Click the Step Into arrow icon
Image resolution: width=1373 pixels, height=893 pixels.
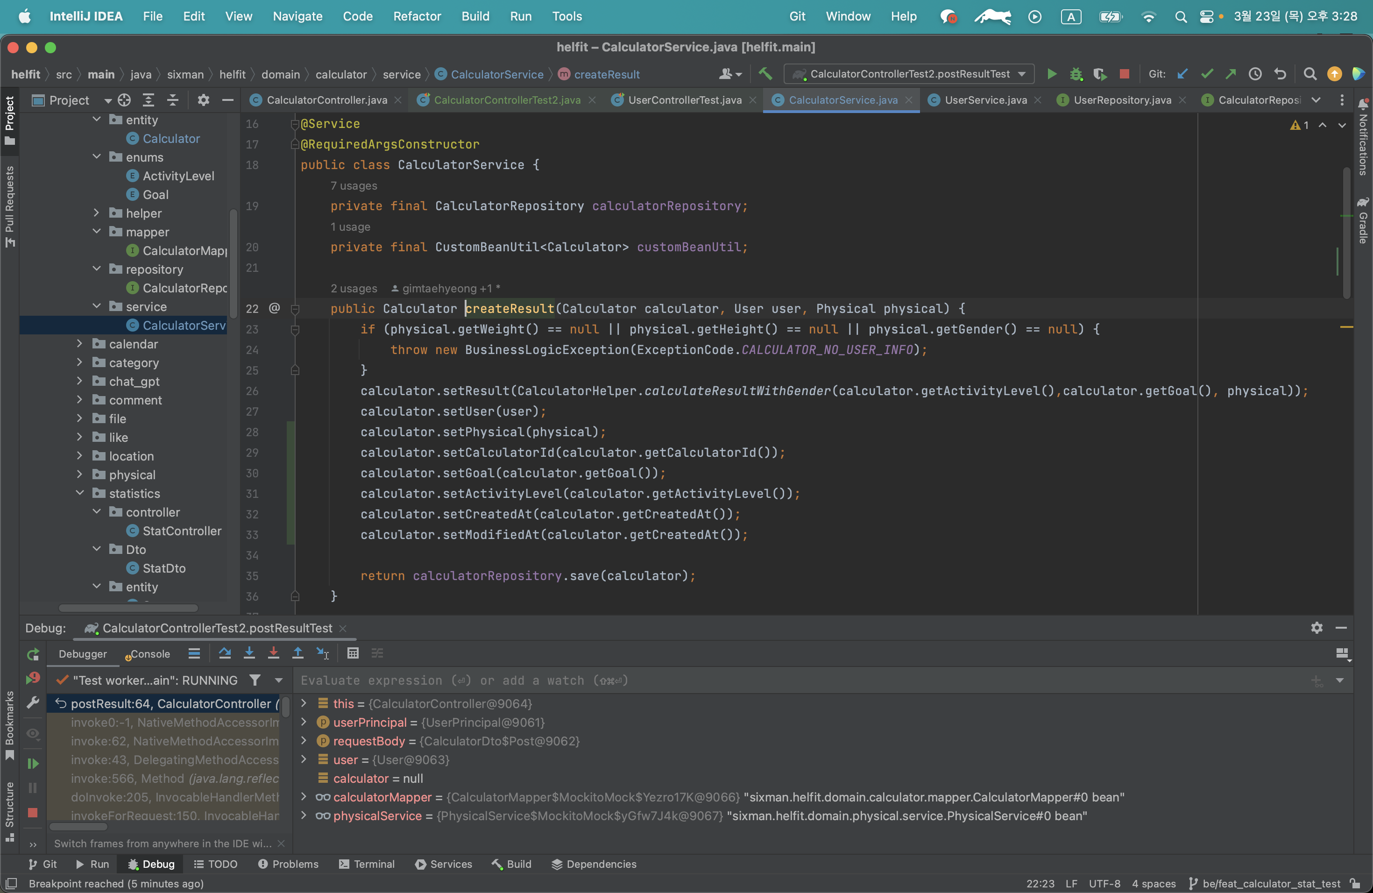[x=249, y=653]
